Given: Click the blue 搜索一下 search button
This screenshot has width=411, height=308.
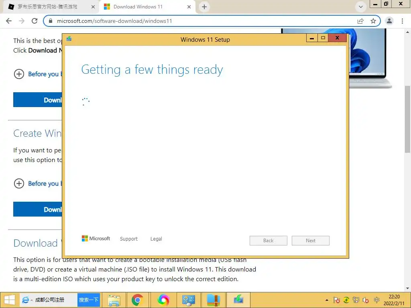Looking at the screenshot, I should tap(89, 300).
